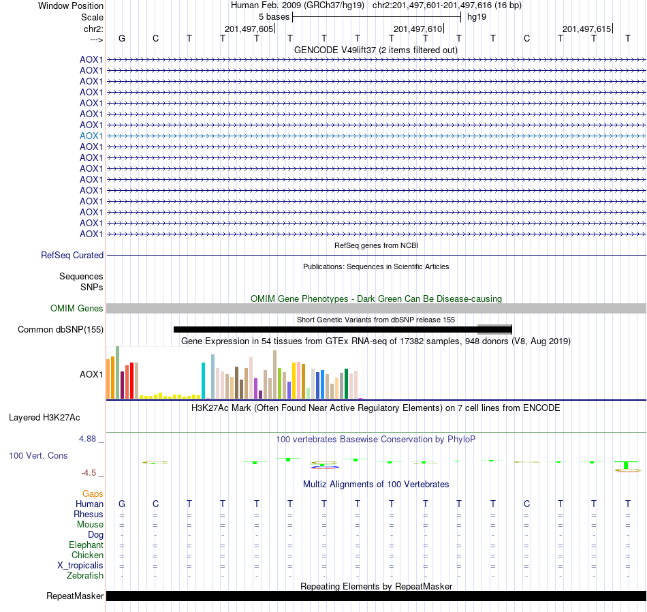The image size is (647, 612).
Task: Select the Rhesus alignment row label
Action: [x=89, y=514]
